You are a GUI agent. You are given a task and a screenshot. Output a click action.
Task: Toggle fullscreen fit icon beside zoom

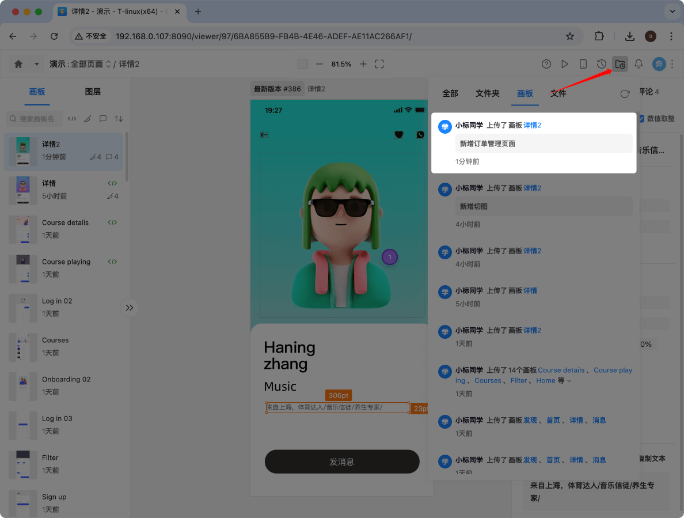point(379,64)
